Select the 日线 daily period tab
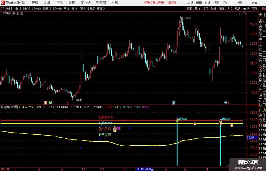This screenshot has width=266, height=171. pyautogui.click(x=66, y=9)
